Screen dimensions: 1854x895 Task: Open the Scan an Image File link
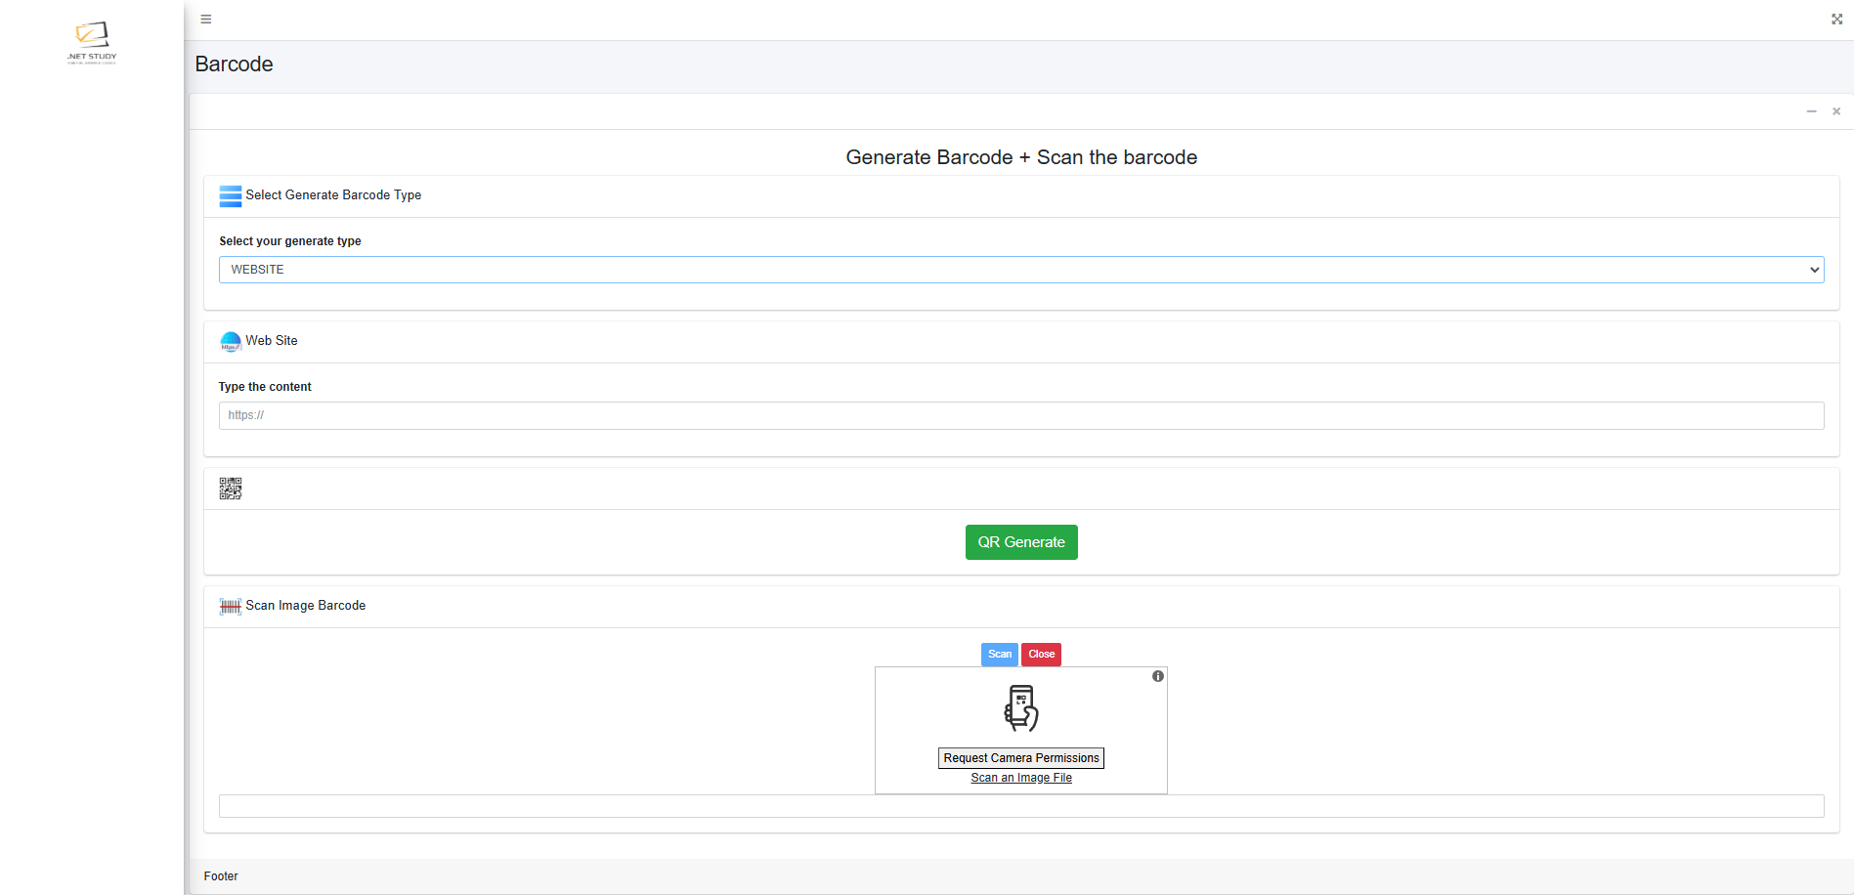1020,778
